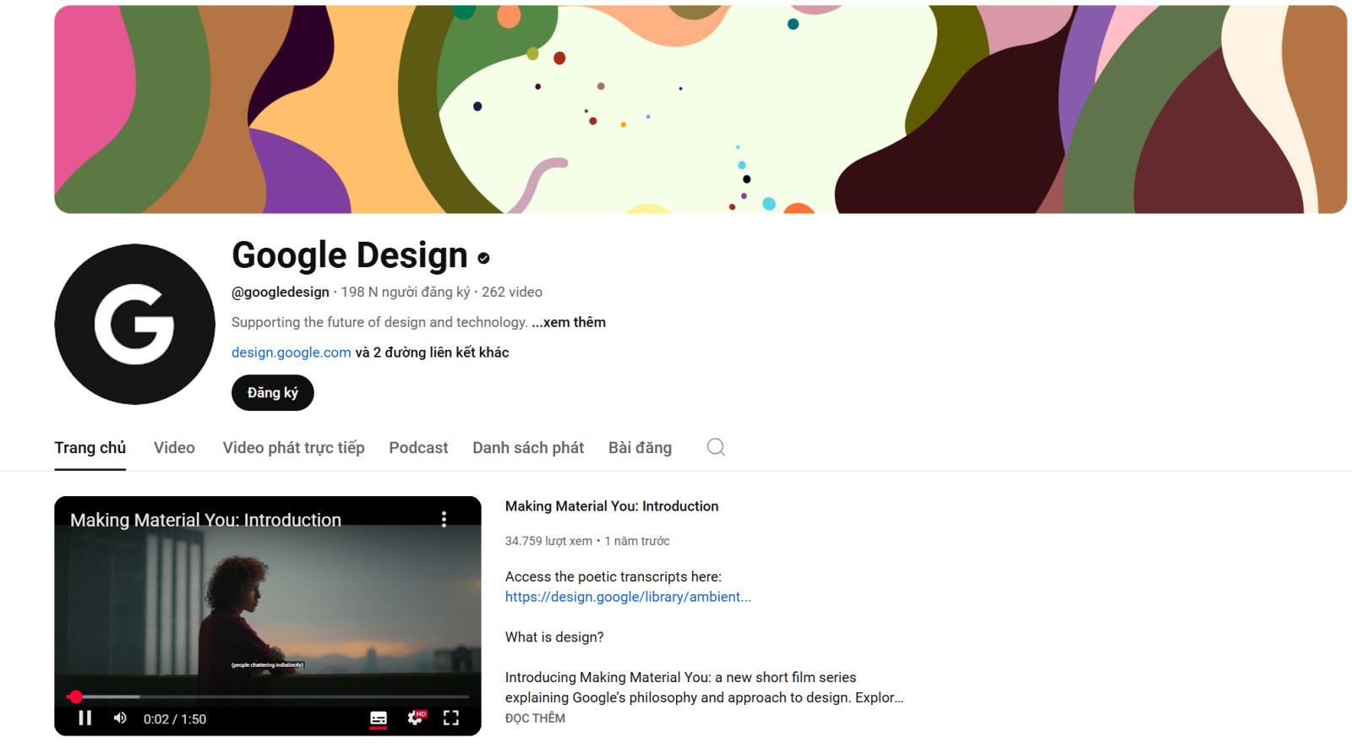Viewport: 1352px width, 754px height.
Task: Open the design.google/library/ambient transcript link
Action: pyautogui.click(x=628, y=597)
